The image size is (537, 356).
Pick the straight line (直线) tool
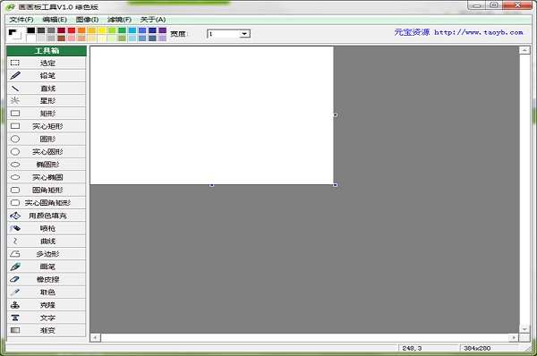[x=47, y=89]
